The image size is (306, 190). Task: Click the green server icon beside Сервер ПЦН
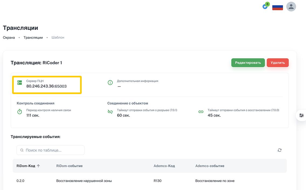pyautogui.click(x=20, y=83)
